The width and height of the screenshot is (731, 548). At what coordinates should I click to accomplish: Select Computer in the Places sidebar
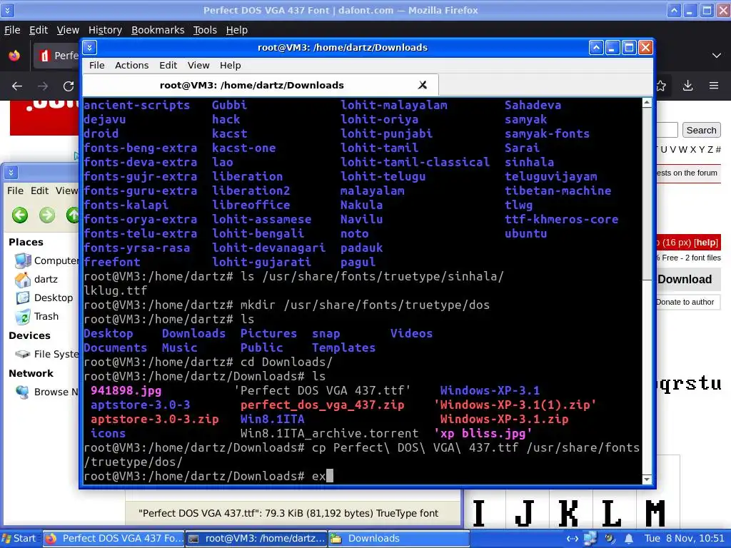[x=46, y=260]
